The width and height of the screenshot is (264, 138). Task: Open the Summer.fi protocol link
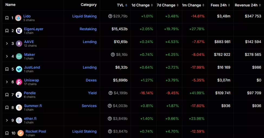point(33,106)
